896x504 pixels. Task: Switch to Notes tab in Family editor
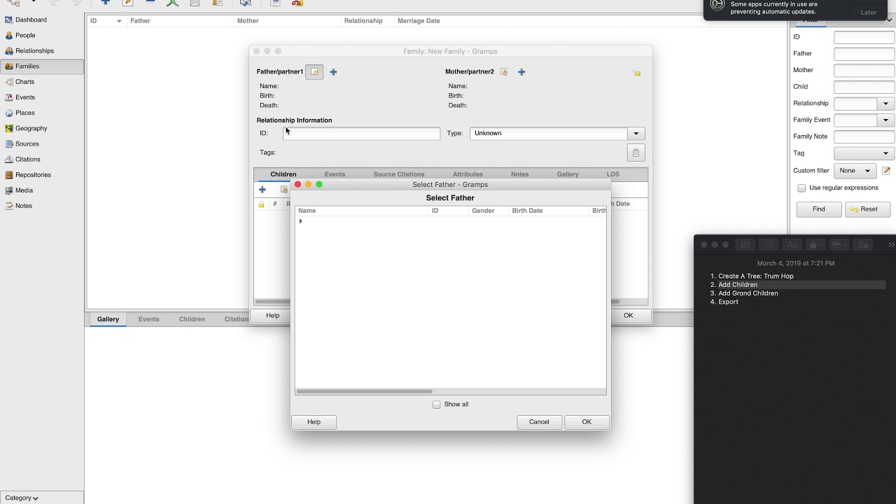(519, 174)
